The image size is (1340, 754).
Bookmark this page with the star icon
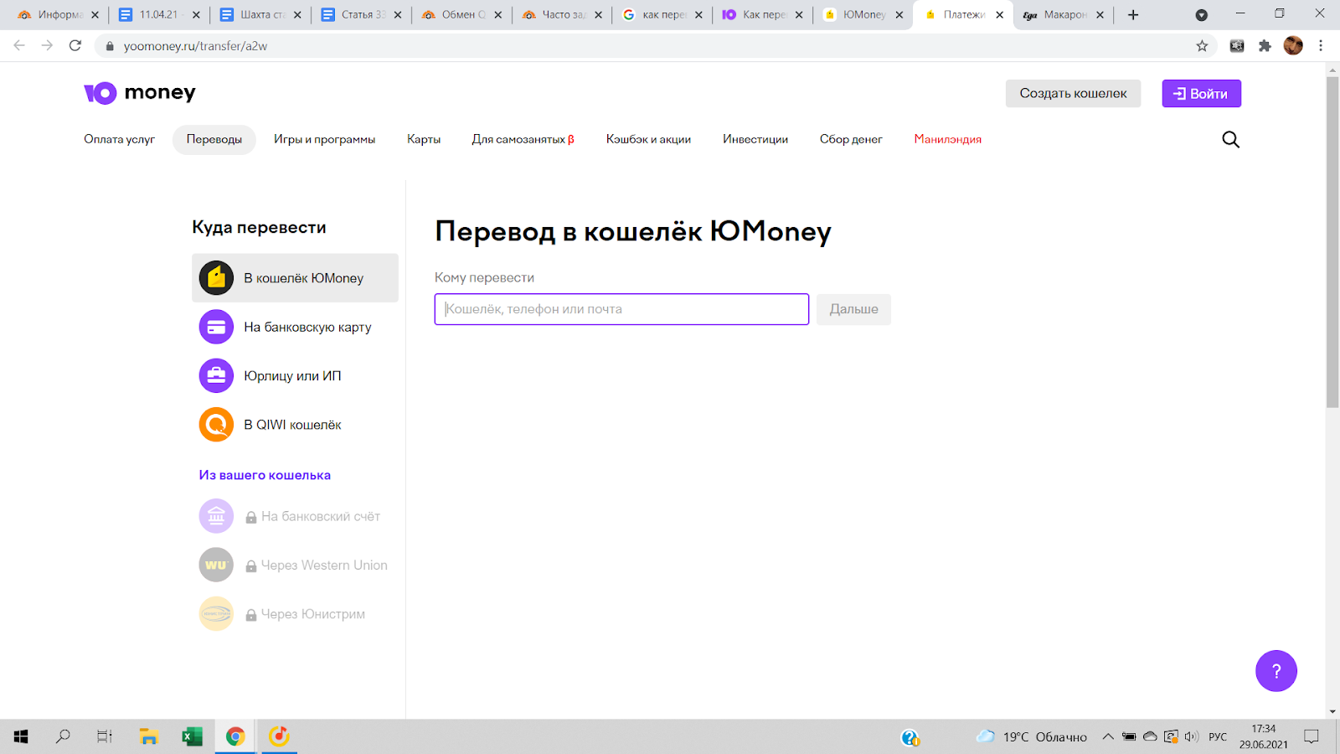[x=1202, y=46]
